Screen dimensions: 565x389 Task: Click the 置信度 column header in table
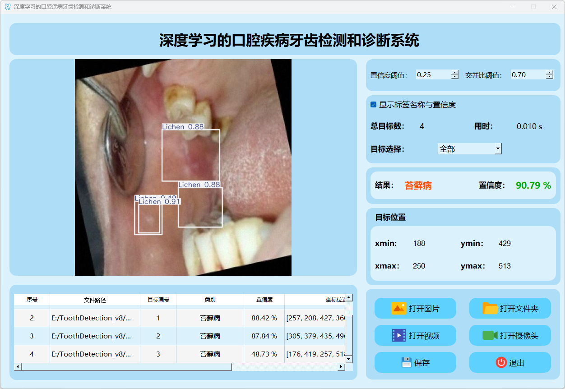pyautogui.click(x=264, y=300)
